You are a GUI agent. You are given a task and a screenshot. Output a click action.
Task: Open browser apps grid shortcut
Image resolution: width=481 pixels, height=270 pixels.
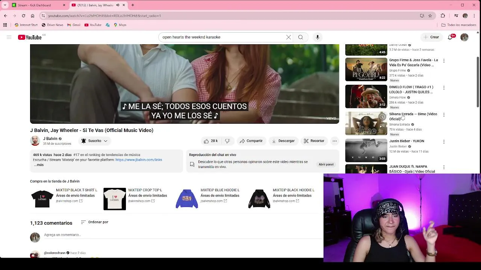click(x=5, y=25)
